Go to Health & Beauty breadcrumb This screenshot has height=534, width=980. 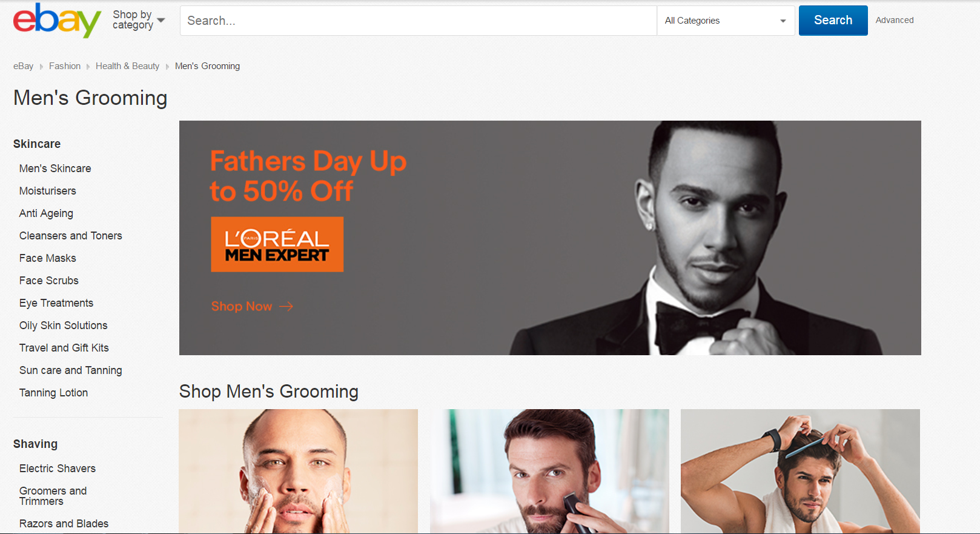tap(127, 66)
